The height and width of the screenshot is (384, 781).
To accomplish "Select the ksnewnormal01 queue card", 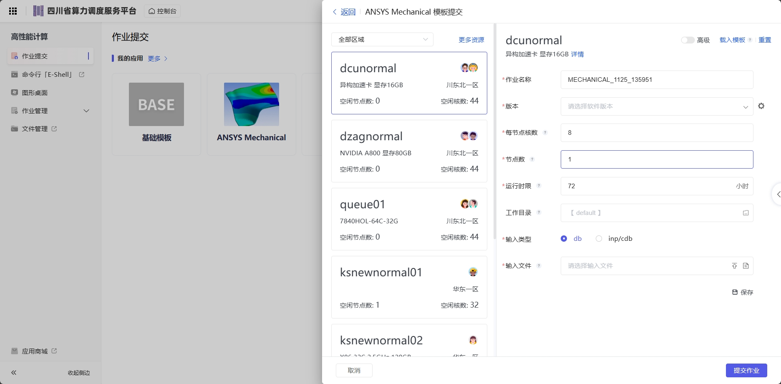I will 409,287.
